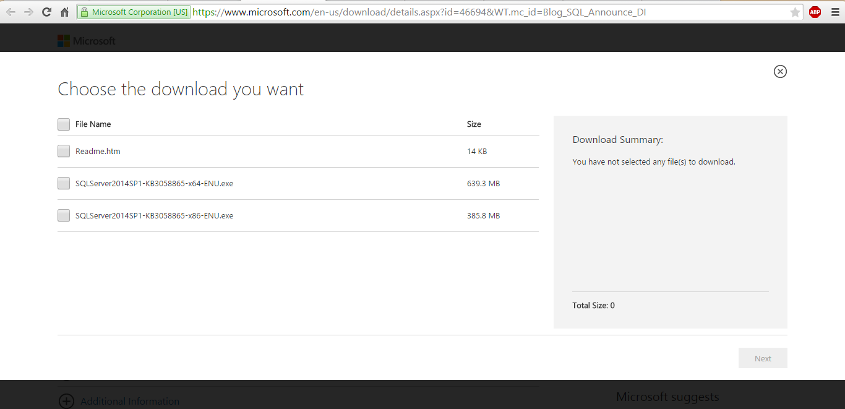Reload the page with refresh icon

pos(46,12)
